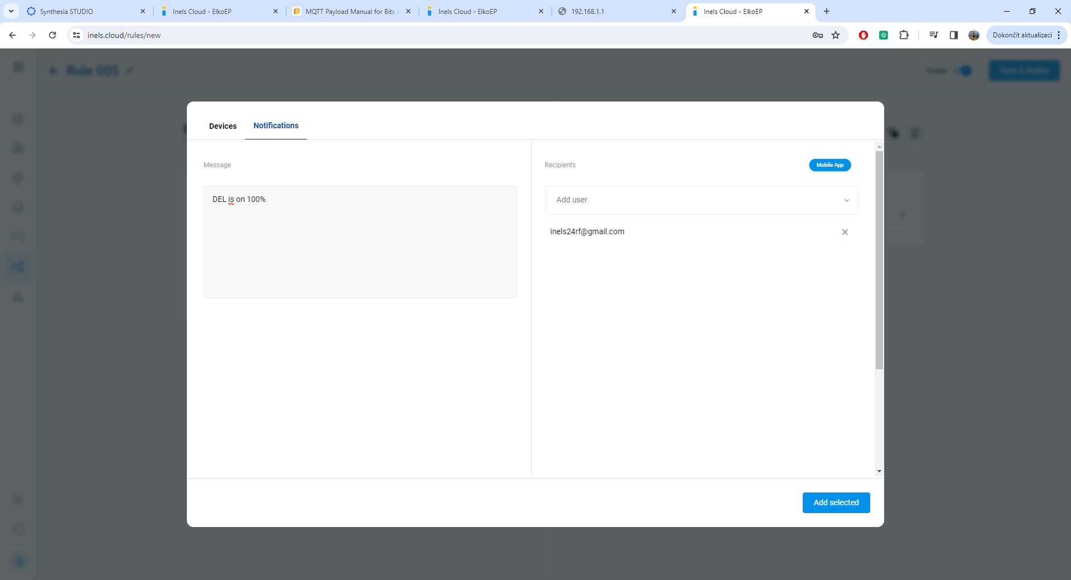
Task: Select the Notifications tab
Action: [x=276, y=125]
